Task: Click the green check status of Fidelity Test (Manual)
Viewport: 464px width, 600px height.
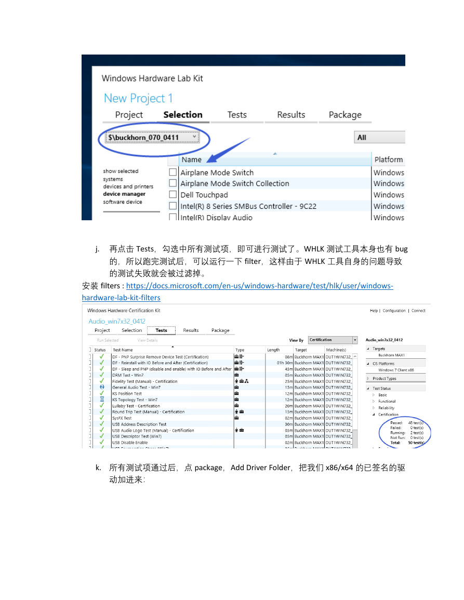Action: 101,381
